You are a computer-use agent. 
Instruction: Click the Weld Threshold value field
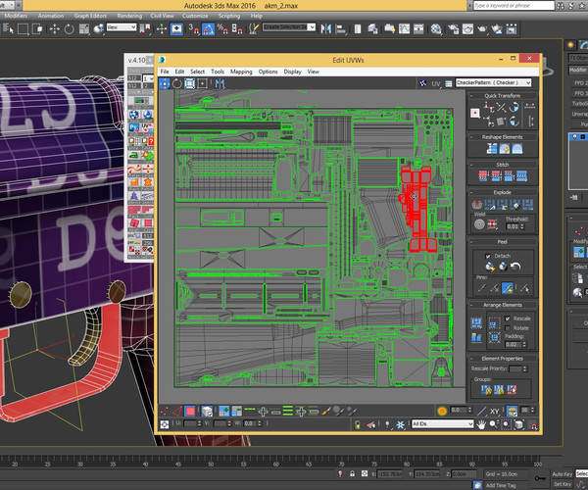point(512,227)
